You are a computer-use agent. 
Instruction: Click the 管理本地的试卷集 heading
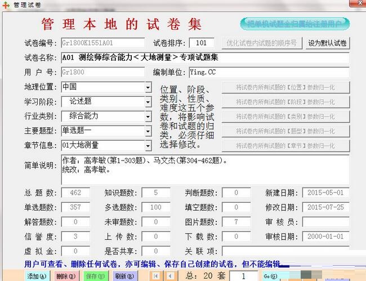coord(122,24)
